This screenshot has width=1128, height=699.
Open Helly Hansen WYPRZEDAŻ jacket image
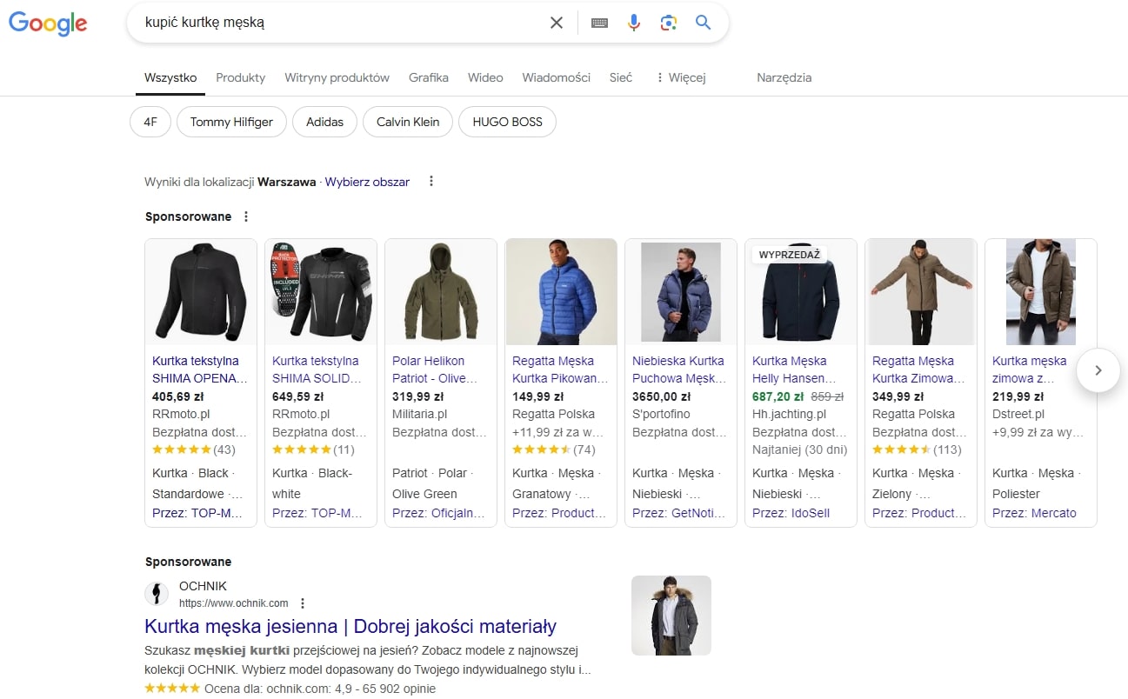click(x=801, y=292)
